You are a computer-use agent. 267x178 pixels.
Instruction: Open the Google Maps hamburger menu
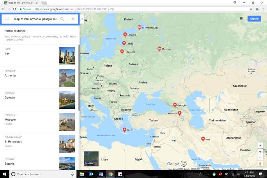(x=7, y=19)
